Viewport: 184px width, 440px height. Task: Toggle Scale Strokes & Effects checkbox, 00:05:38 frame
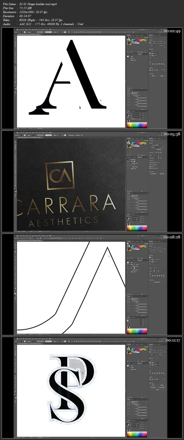[x=150, y=168]
